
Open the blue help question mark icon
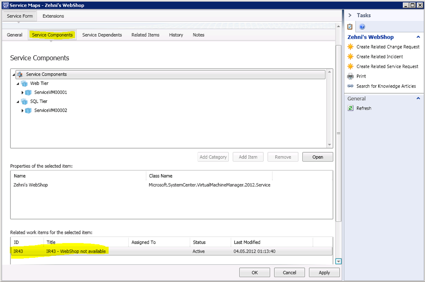click(x=362, y=27)
